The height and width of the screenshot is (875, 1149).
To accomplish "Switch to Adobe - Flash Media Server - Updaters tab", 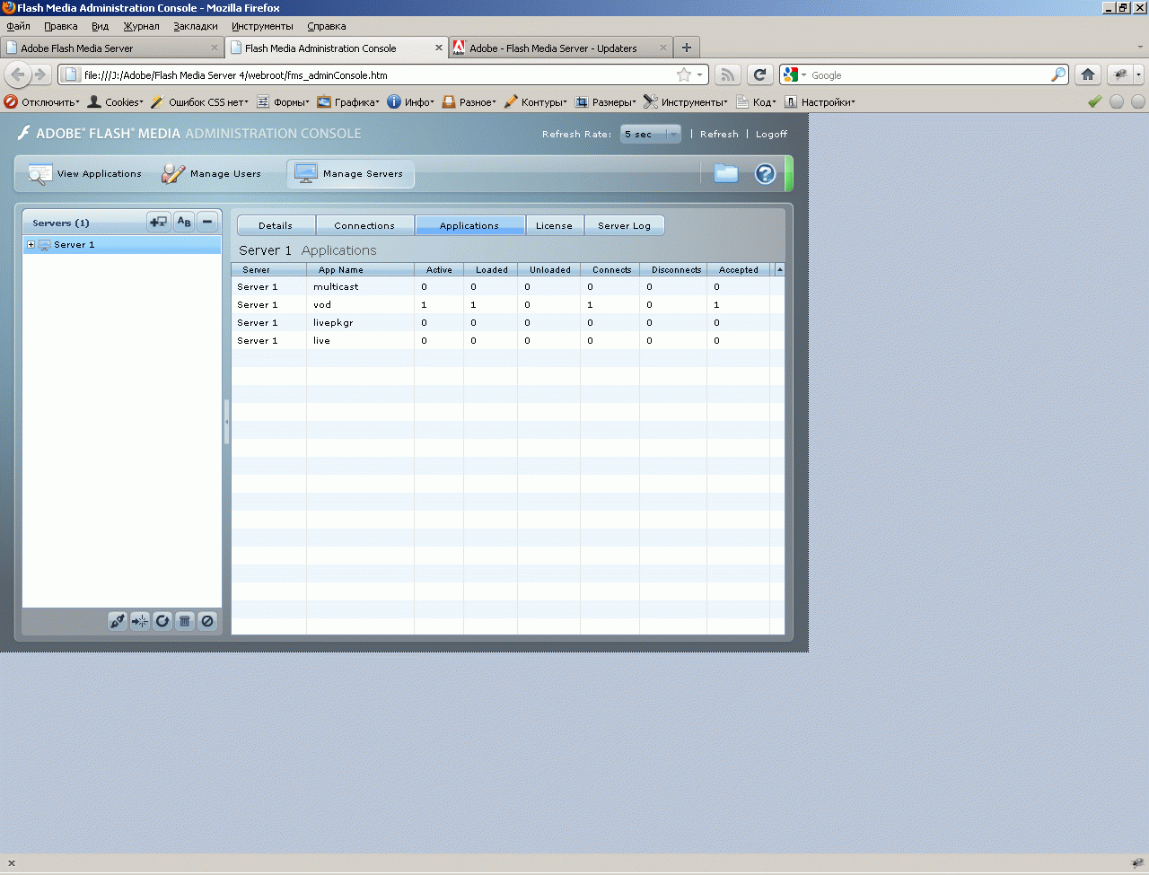I will (561, 48).
